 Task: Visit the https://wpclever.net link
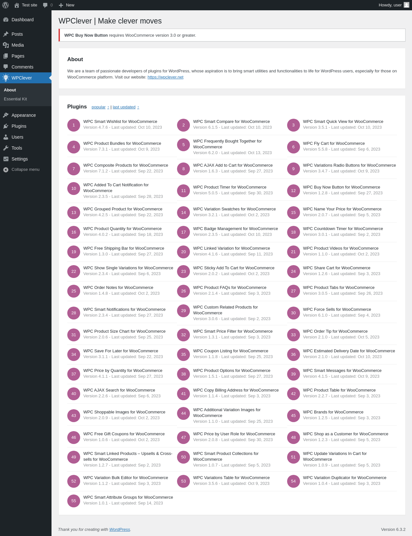165,77
